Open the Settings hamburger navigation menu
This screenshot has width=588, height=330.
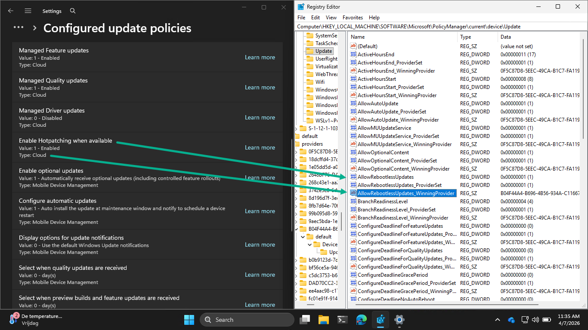28,11
